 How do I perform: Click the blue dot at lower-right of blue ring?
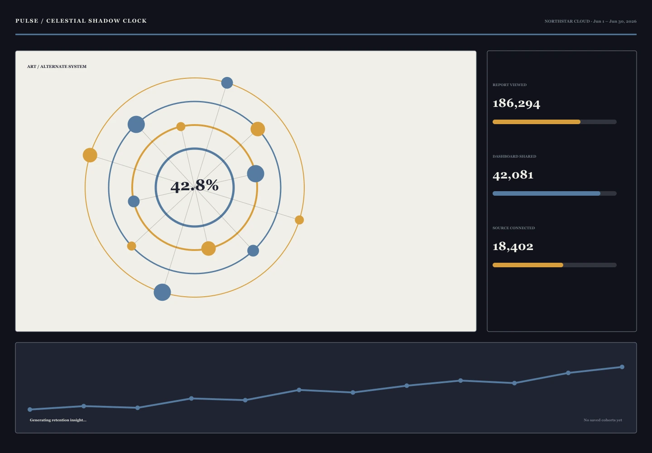[253, 251]
